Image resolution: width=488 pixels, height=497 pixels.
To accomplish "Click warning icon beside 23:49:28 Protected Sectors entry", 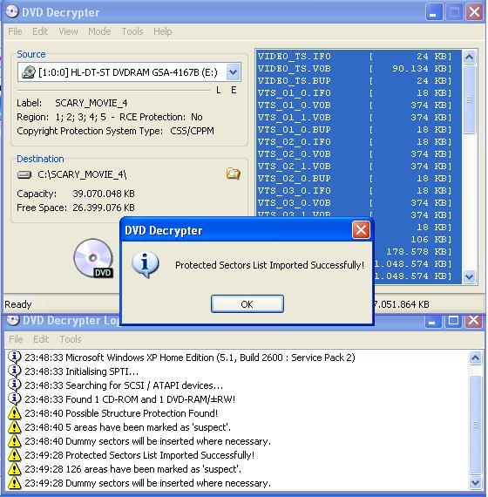I will pyautogui.click(x=14, y=455).
